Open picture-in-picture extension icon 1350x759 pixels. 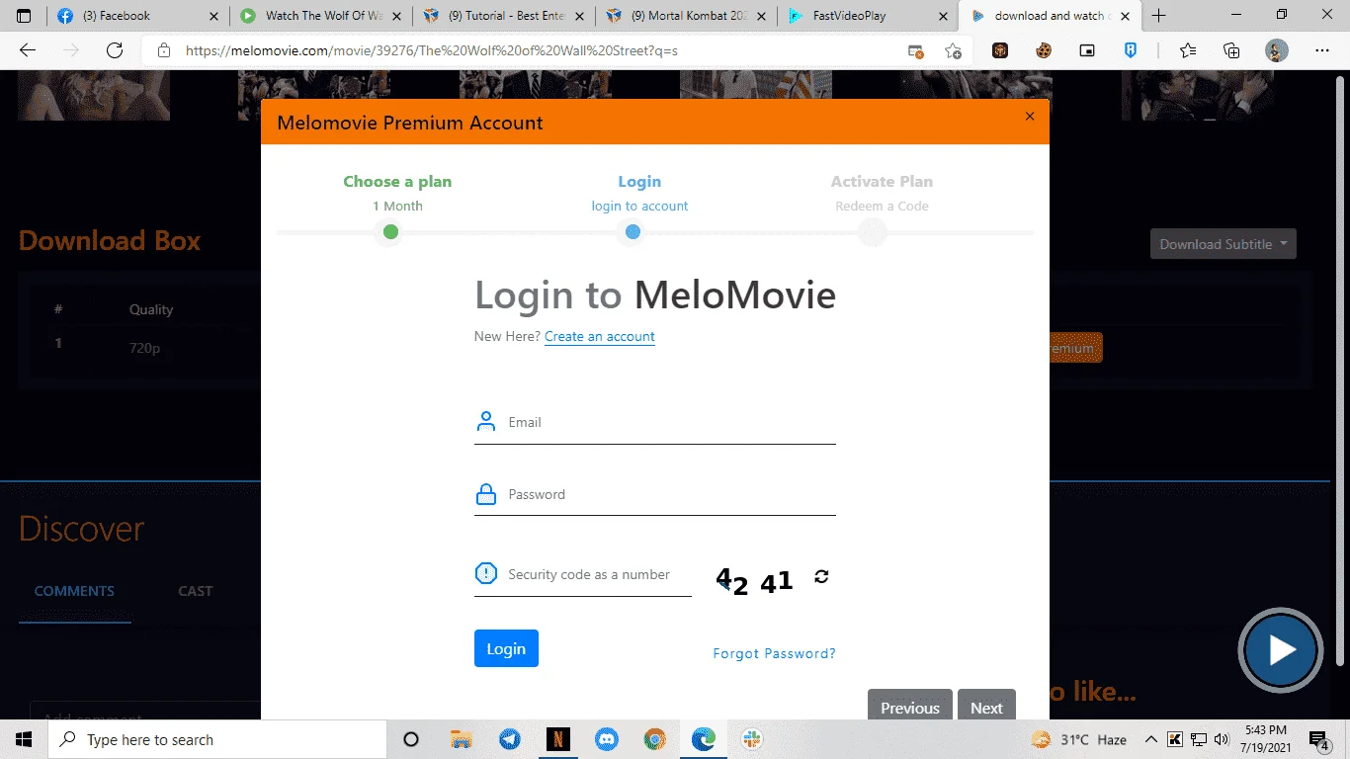1087,50
